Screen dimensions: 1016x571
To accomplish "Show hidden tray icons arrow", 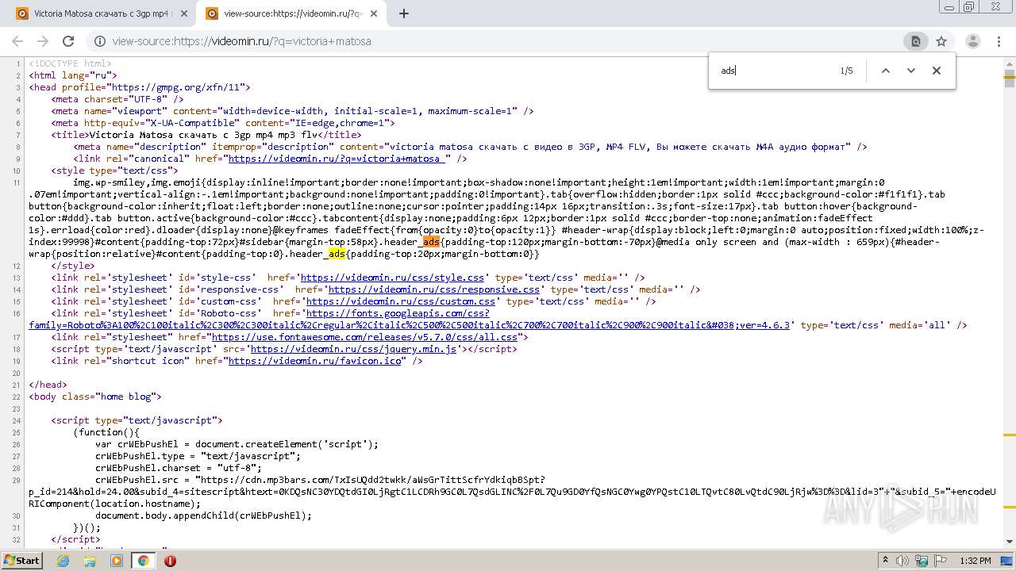I will 886,561.
